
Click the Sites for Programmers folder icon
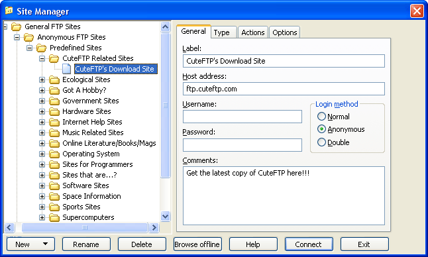(54, 165)
